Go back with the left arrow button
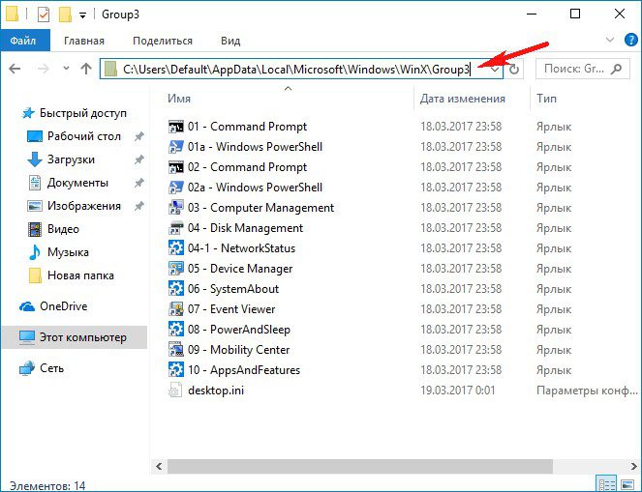This screenshot has height=492, width=642. point(15,69)
